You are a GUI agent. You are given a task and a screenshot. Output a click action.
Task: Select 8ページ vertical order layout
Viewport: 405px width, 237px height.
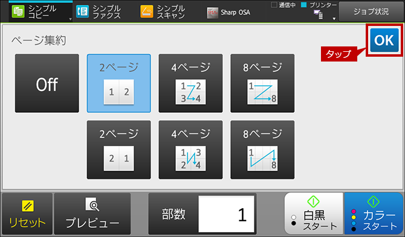click(x=262, y=150)
